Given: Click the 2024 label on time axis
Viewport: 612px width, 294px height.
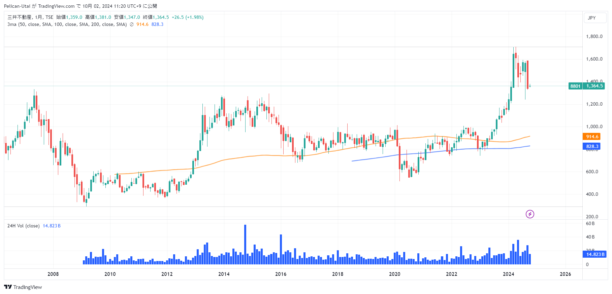Looking at the screenshot, I should tap(509, 274).
